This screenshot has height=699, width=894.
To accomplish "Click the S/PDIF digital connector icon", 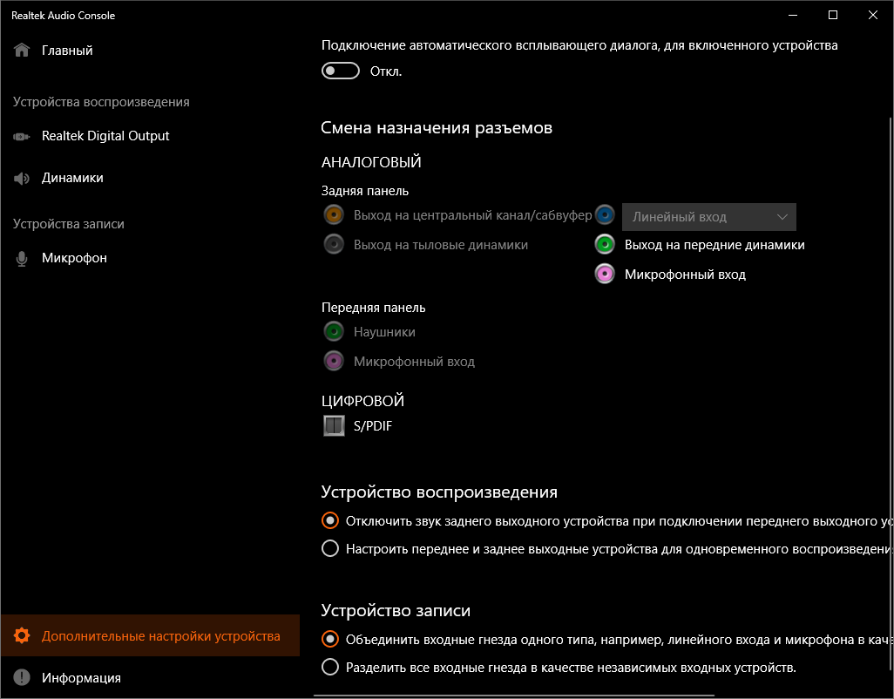I will click(x=333, y=426).
